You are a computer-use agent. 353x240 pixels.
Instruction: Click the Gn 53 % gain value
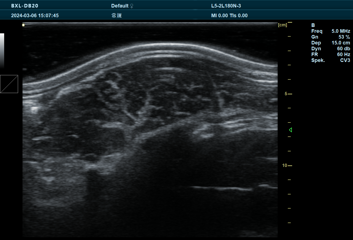(x=330, y=37)
